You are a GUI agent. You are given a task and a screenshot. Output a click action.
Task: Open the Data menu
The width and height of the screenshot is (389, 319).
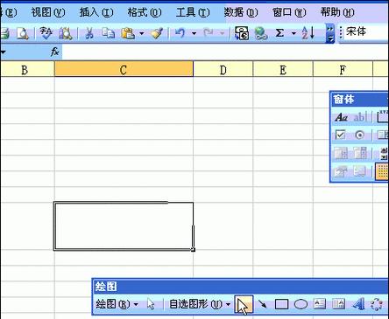click(240, 12)
